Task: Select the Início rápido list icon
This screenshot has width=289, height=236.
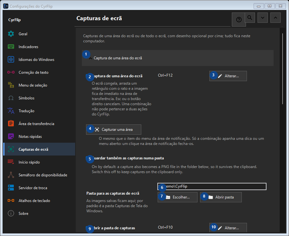Action: [11, 162]
